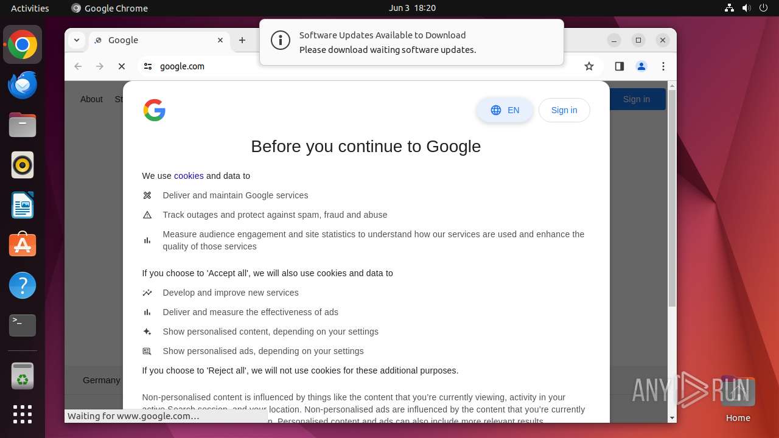779x438 pixels.
Task: Go back in Chrome history
Action: pyautogui.click(x=78, y=66)
